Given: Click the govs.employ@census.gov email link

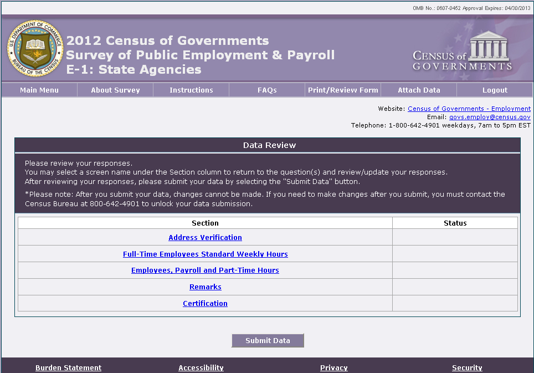Looking at the screenshot, I should 490,117.
